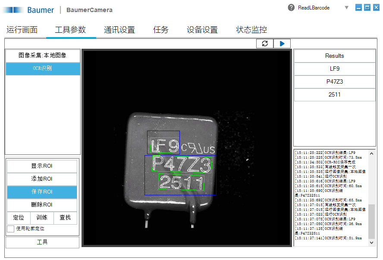
Task: Click the 定位 button
Action: click(19, 217)
